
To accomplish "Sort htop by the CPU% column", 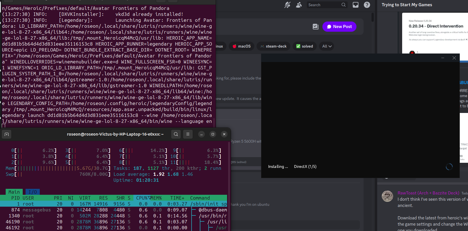I will [x=142, y=198].
